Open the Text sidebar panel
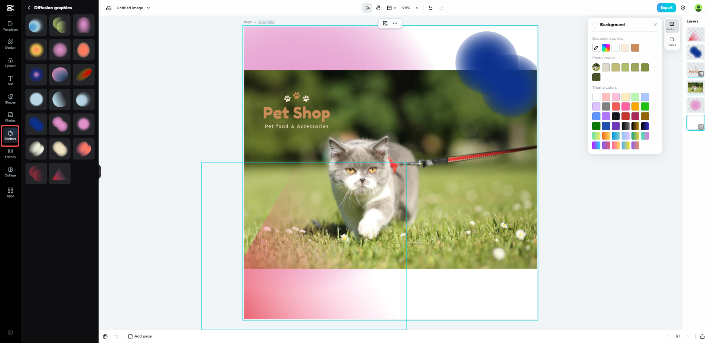The width and height of the screenshot is (709, 343). click(10, 81)
